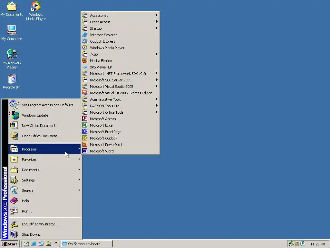The height and width of the screenshot is (248, 330).
Task: Click the XPS Viewer EP icon
Action: pos(85,67)
